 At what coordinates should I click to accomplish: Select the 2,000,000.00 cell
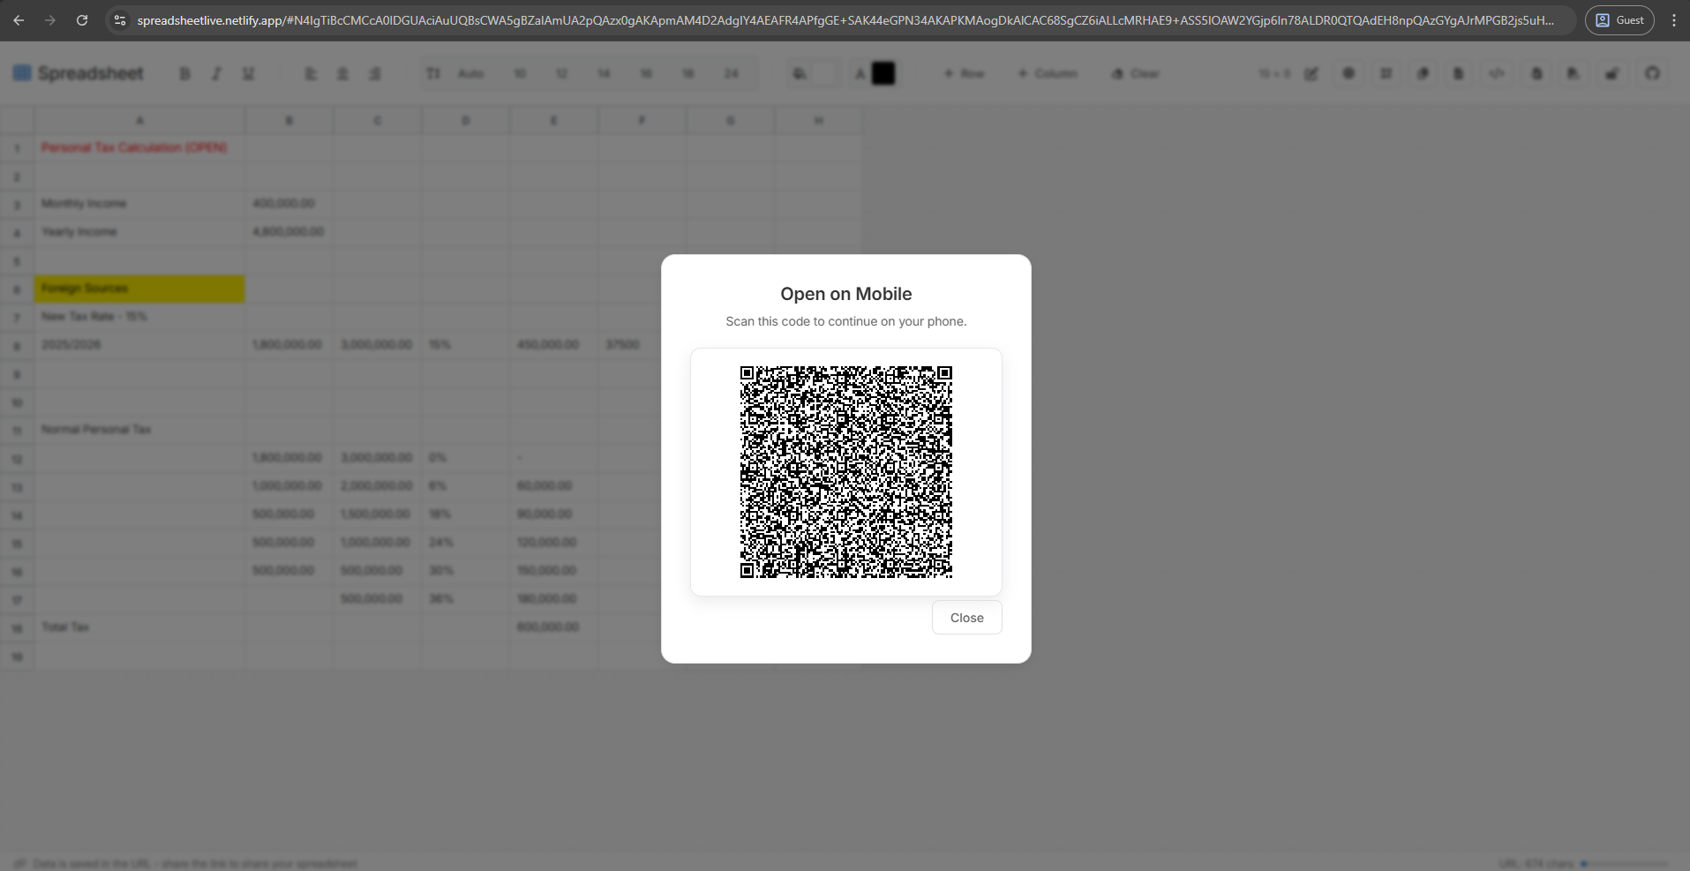click(377, 486)
